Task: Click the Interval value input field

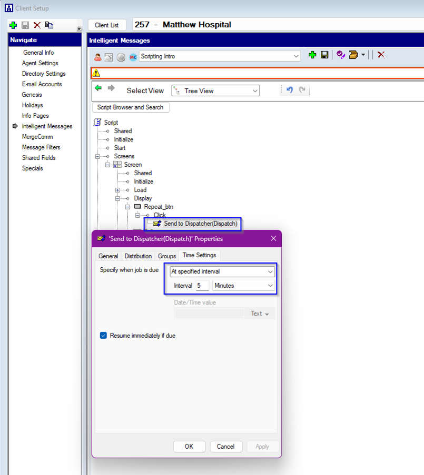Action: click(202, 286)
